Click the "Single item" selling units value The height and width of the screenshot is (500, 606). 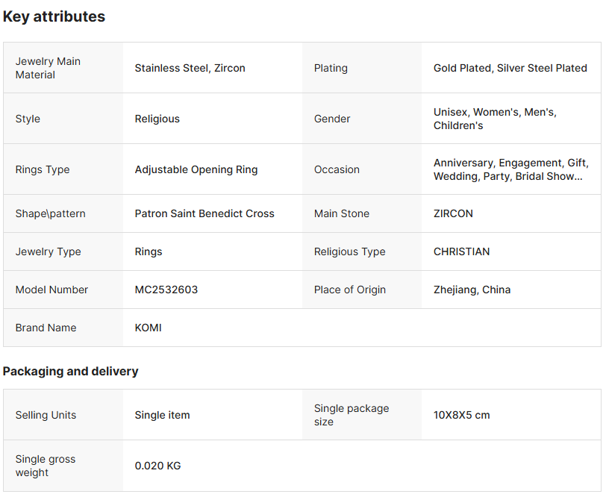[x=162, y=415]
